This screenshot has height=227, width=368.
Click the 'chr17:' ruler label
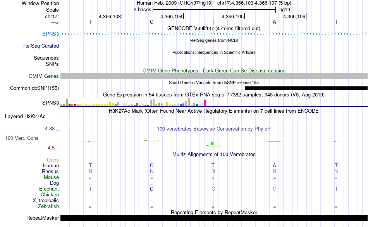pyautogui.click(x=52, y=16)
